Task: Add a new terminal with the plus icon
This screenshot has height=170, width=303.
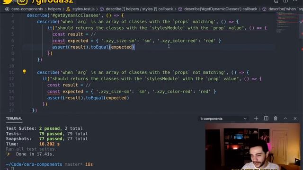Action: pyautogui.click(x=256, y=119)
